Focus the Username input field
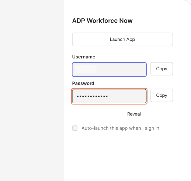Viewport: 191px width, 181px height. click(109, 69)
